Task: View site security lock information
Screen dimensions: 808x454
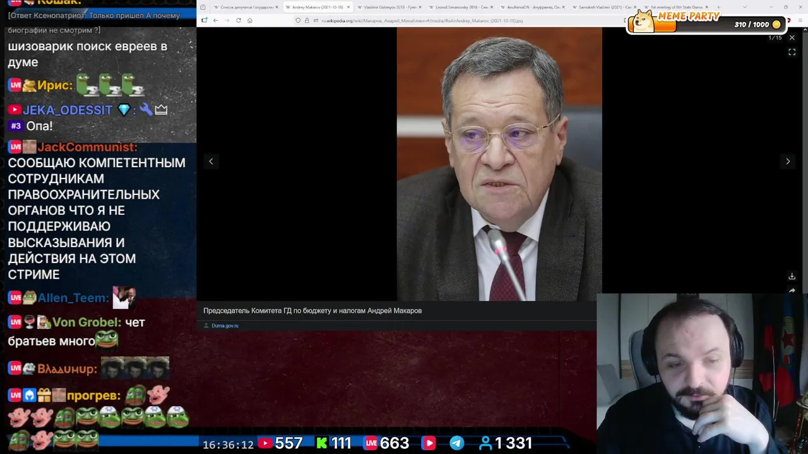Action: click(307, 20)
